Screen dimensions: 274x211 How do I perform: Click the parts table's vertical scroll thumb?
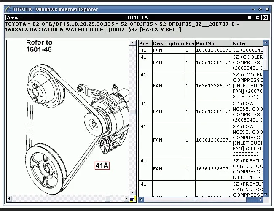tap(266, 58)
